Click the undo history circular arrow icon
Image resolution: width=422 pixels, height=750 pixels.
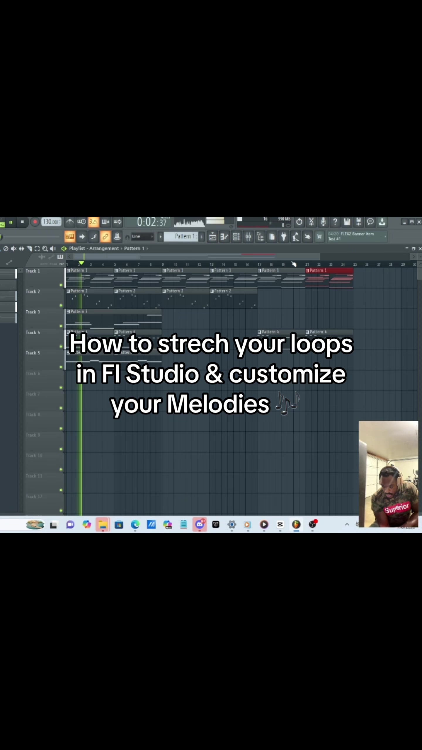click(299, 222)
